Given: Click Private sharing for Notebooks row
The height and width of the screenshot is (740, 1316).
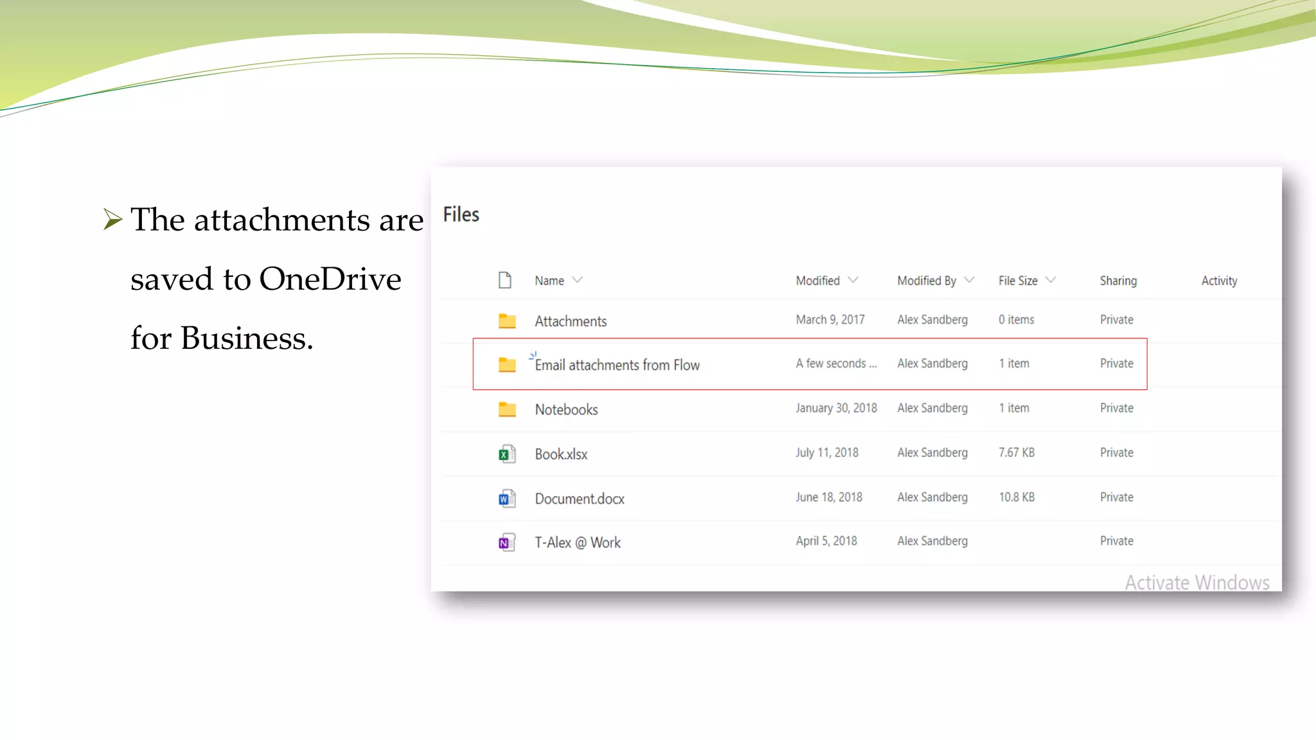Looking at the screenshot, I should (x=1116, y=408).
